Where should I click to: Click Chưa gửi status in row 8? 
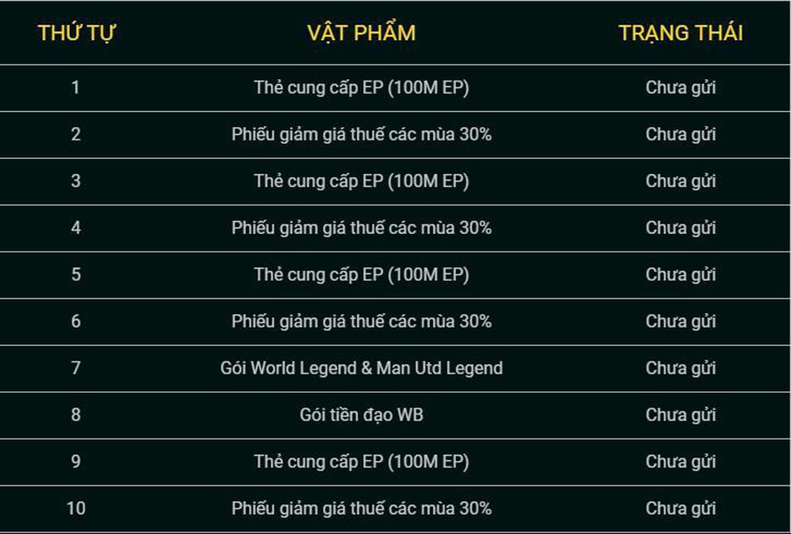coord(680,416)
